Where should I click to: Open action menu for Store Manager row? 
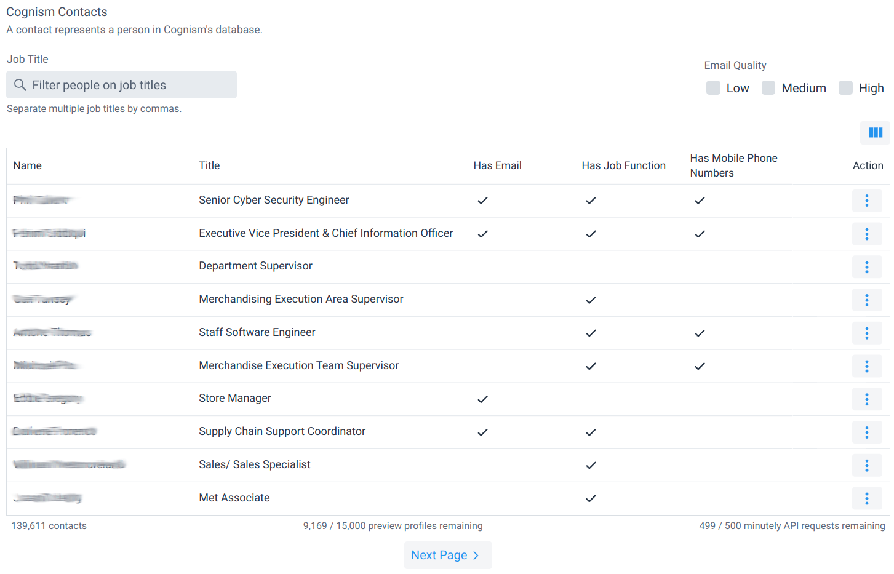(867, 399)
